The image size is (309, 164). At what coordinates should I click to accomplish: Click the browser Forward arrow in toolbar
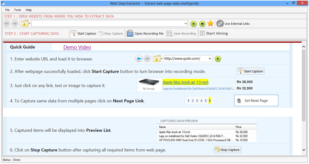click(x=14, y=24)
